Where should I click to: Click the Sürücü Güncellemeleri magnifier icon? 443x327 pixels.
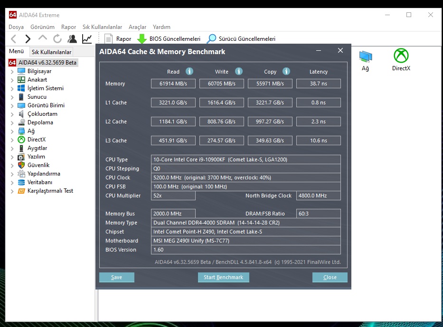tap(211, 39)
